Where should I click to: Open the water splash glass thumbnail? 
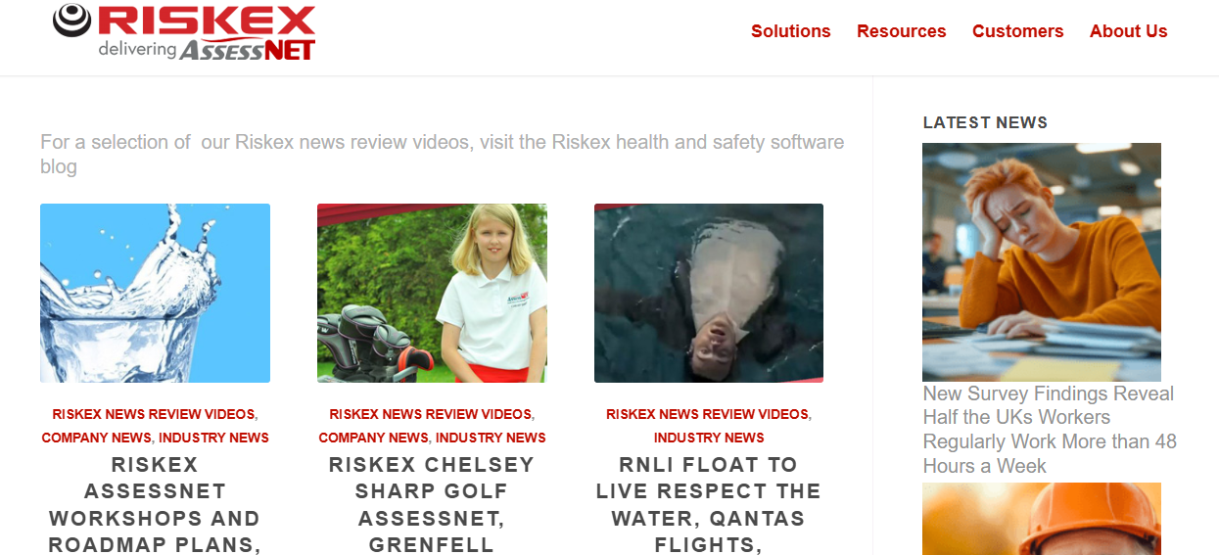coord(155,293)
